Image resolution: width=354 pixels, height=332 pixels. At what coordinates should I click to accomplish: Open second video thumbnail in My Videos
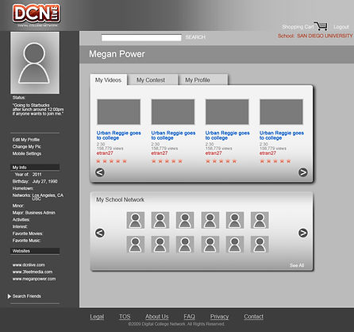point(173,112)
